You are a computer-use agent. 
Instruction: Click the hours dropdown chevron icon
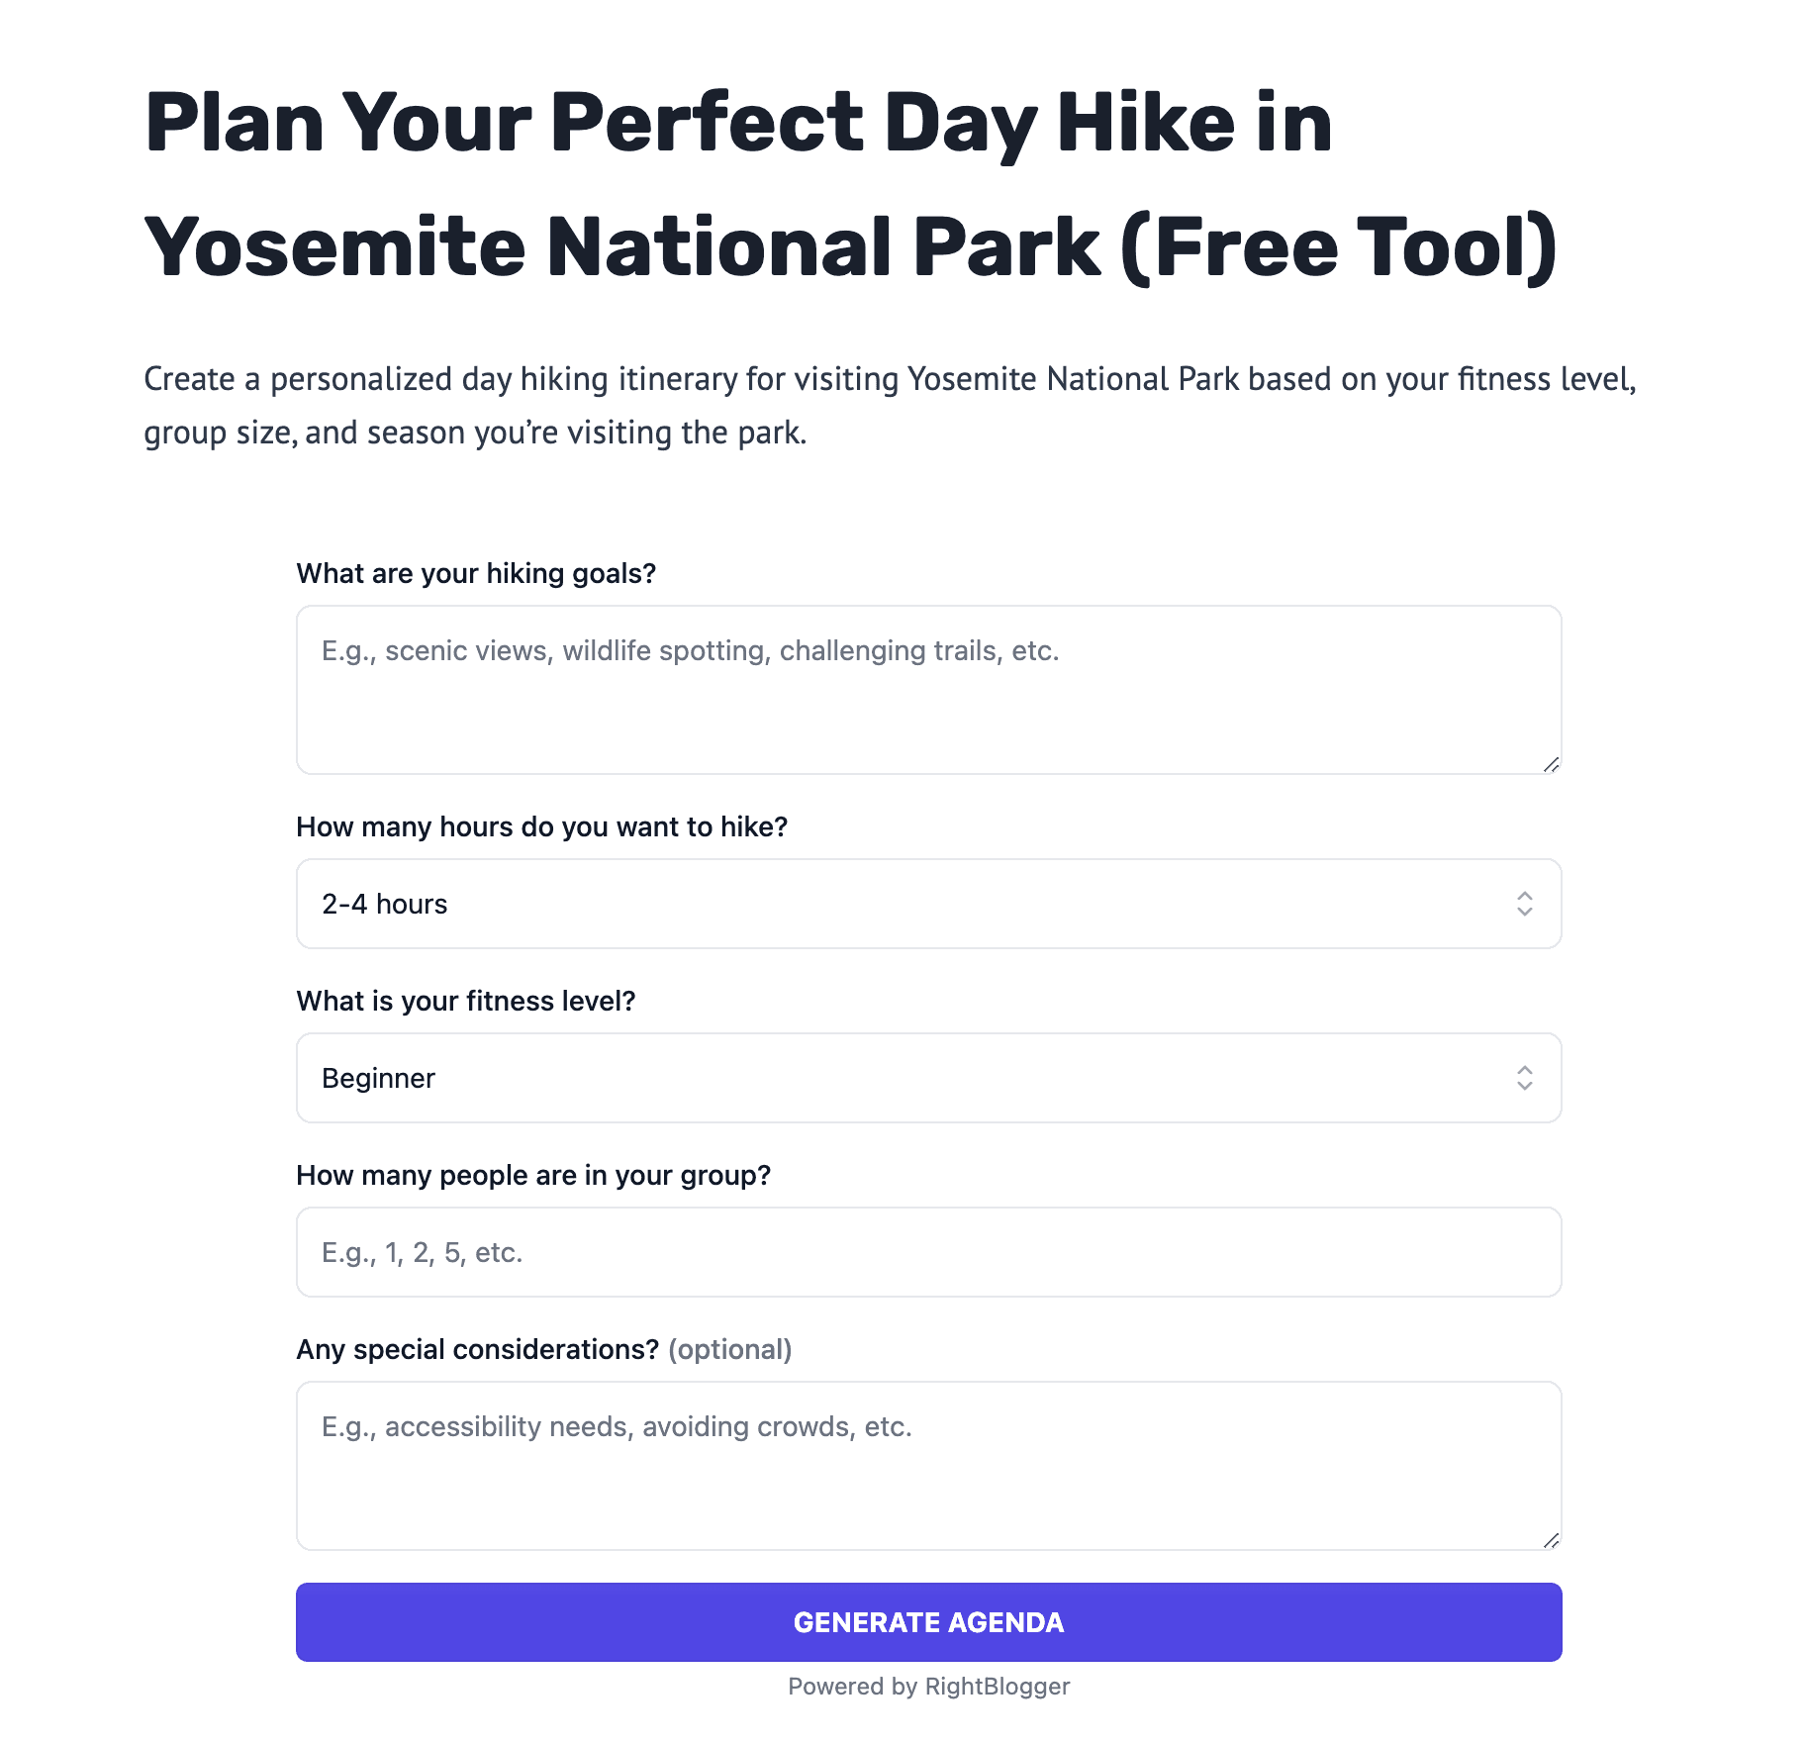coord(1524,904)
